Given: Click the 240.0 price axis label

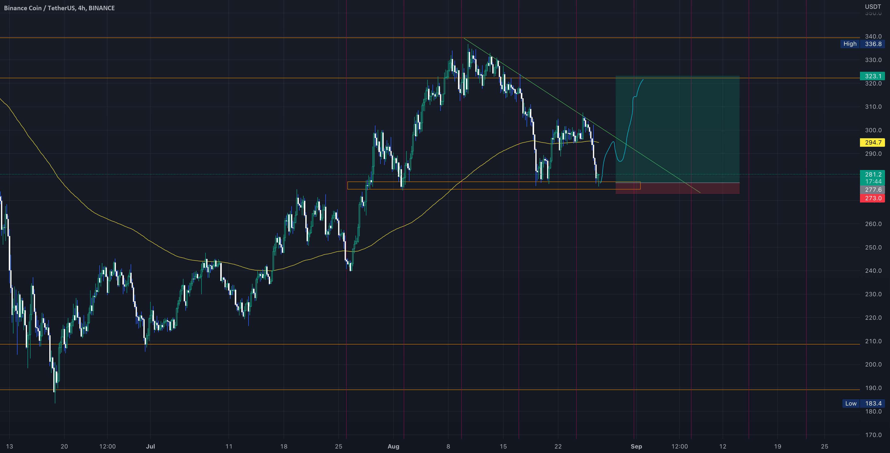Looking at the screenshot, I should click(873, 271).
